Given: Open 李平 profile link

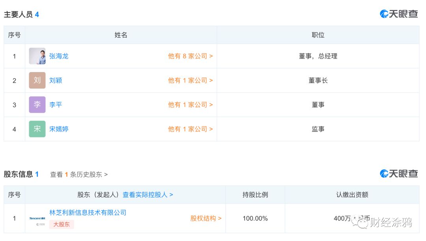Looking at the screenshot, I should click(56, 105).
